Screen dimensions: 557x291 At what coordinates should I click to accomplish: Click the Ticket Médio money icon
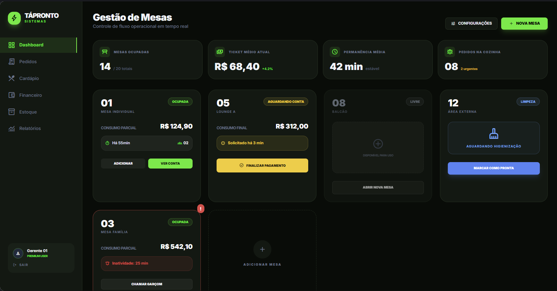coord(220,52)
